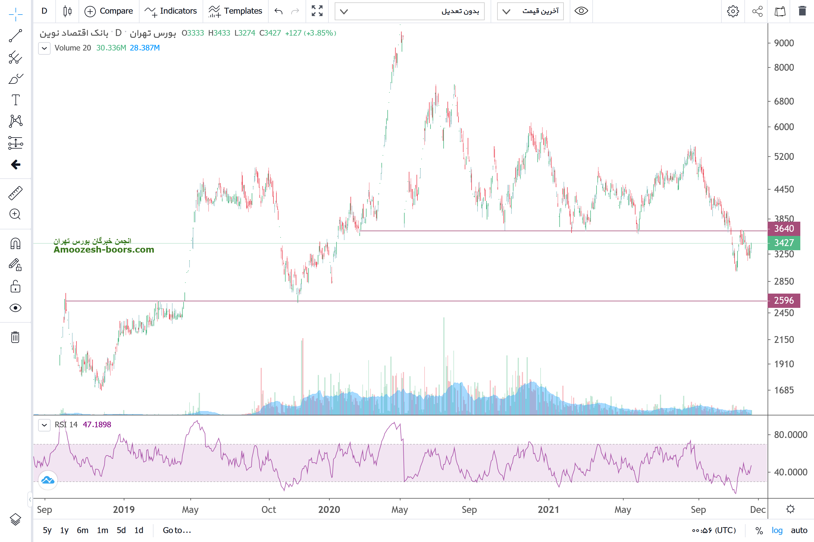This screenshot has height=542, width=814.
Task: Open chart settings gear icon
Action: (x=733, y=11)
